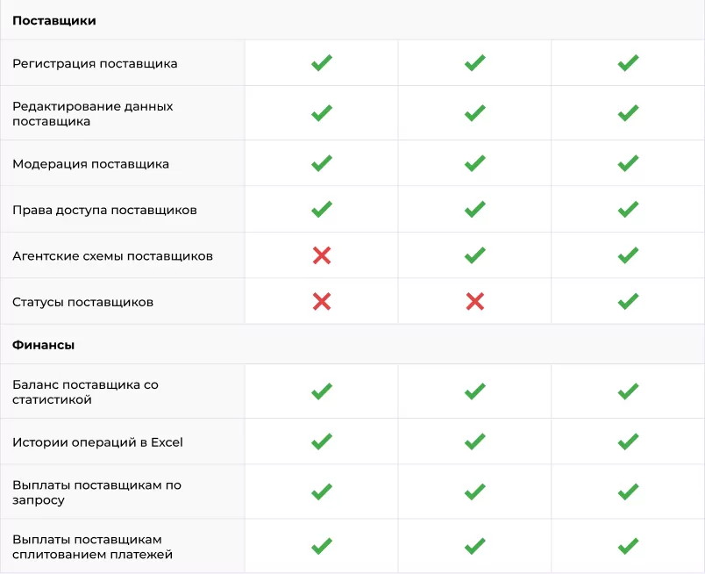
Task: Click the Регистрация поставщика row label
Action: click(x=95, y=63)
